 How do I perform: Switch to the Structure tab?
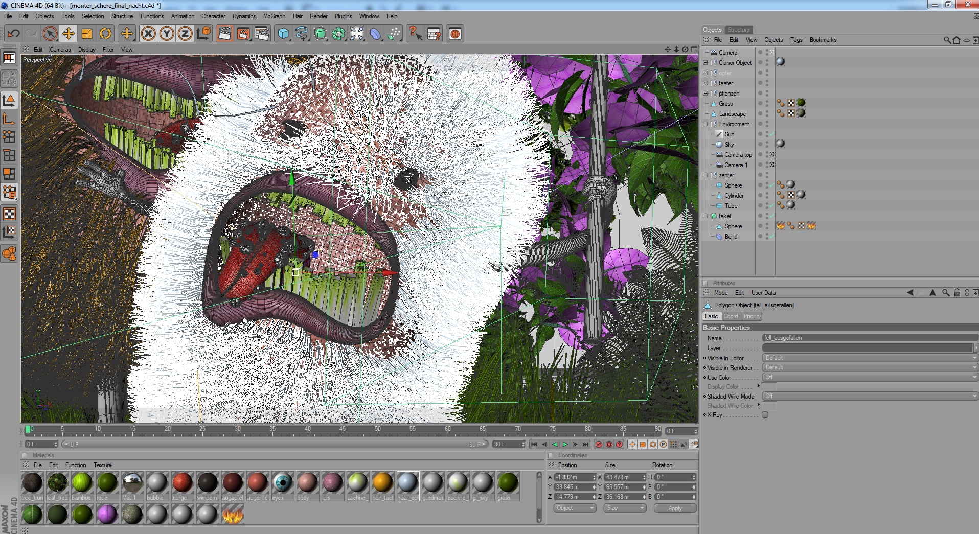738,30
